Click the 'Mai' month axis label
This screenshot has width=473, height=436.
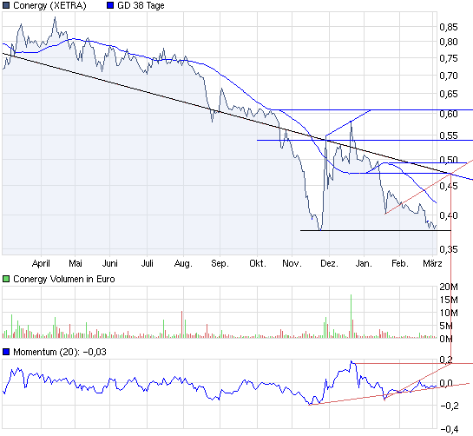(76, 263)
